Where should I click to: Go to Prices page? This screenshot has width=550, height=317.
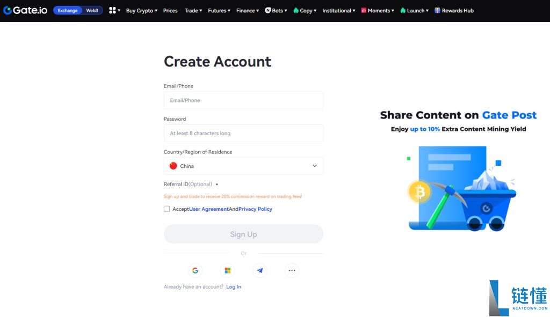coord(170,11)
